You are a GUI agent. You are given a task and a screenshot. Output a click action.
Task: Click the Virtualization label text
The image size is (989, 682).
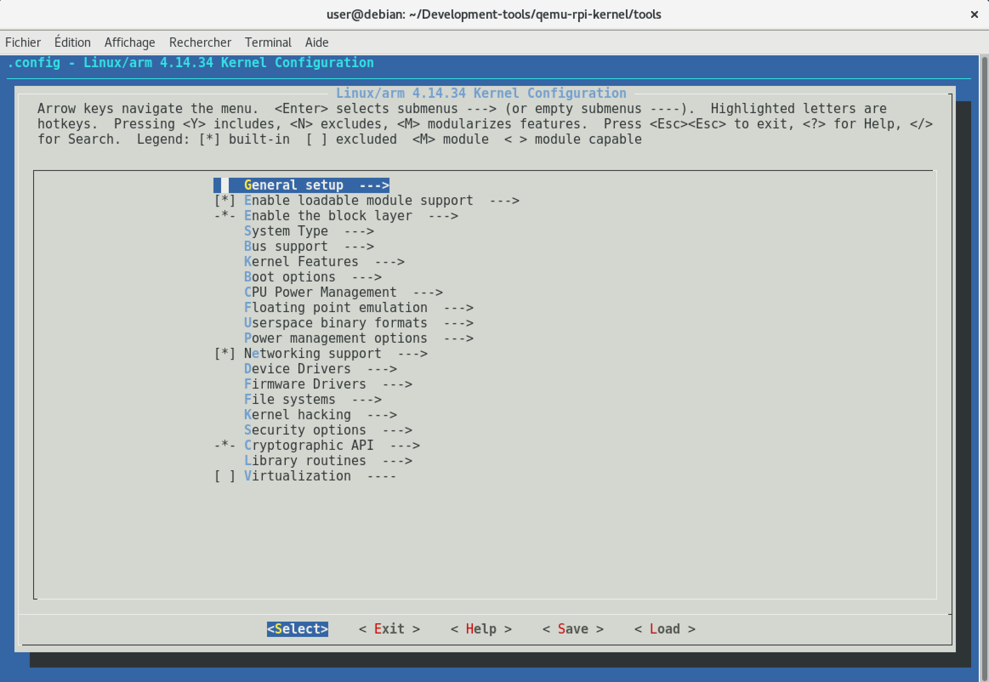click(x=297, y=476)
